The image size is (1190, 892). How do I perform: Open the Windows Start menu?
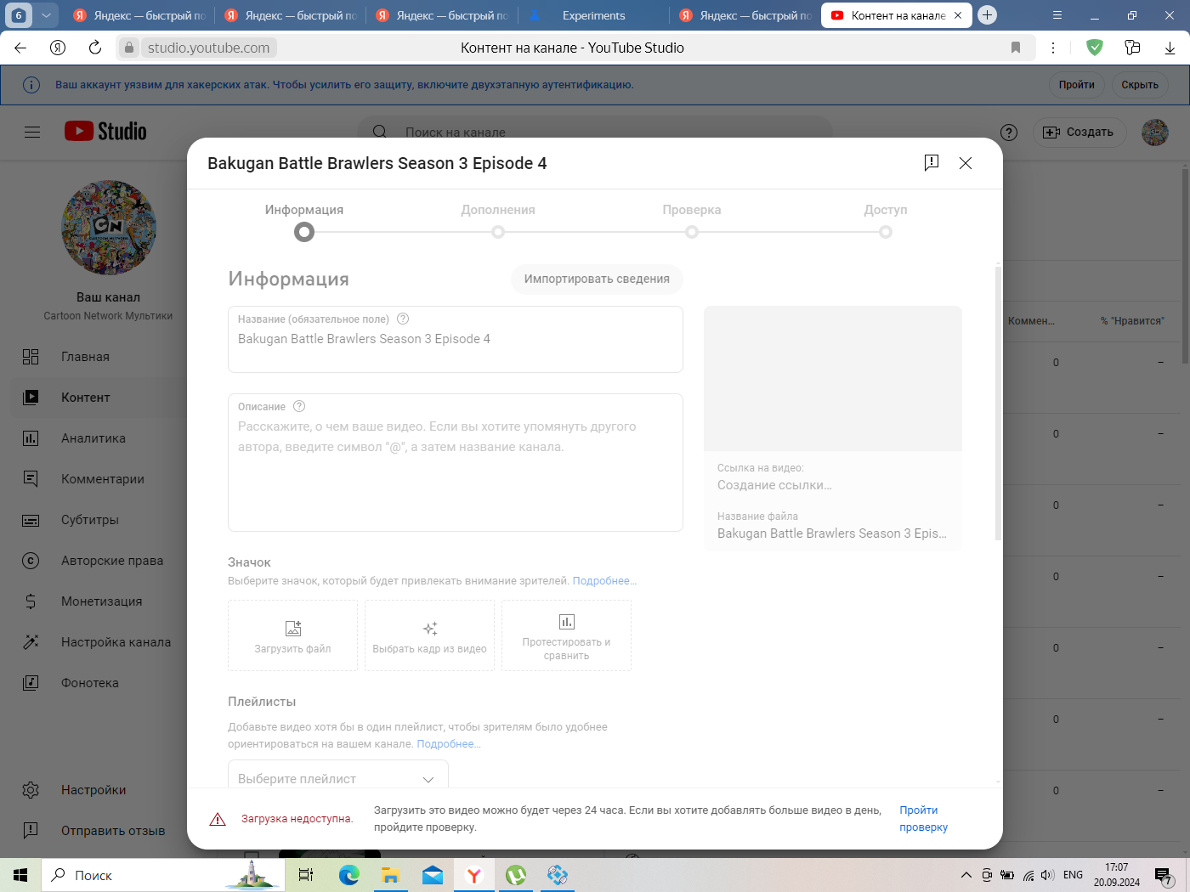(20, 875)
